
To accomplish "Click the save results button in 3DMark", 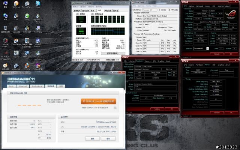I will [108, 138].
